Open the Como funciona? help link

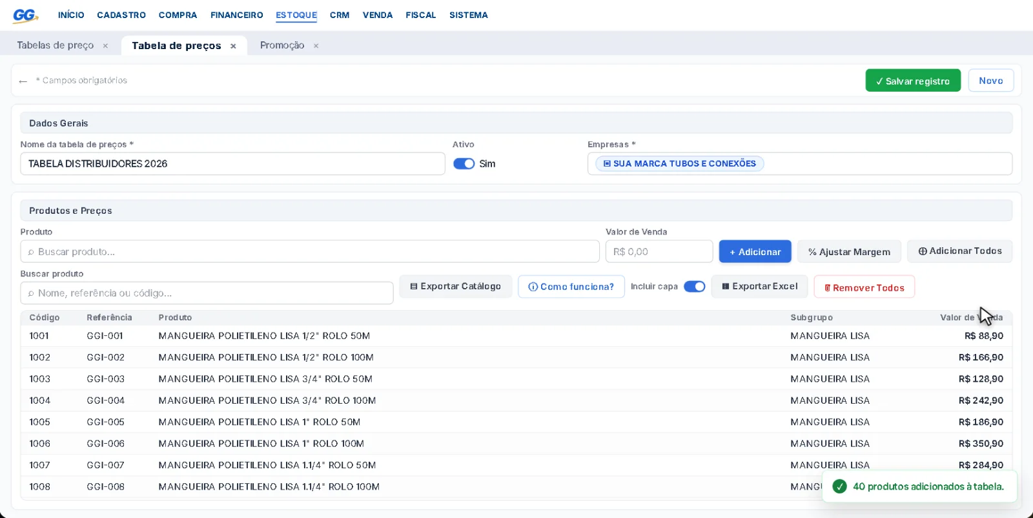[571, 287]
